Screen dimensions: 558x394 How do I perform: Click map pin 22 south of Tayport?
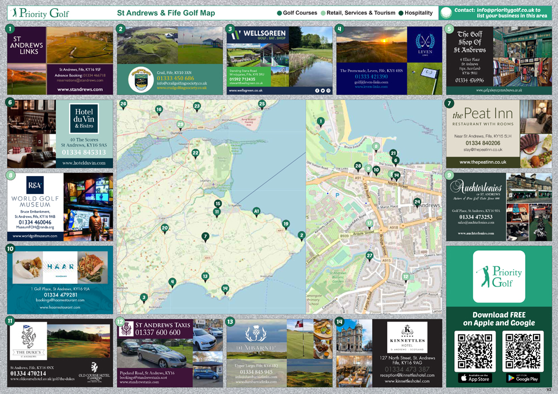pyautogui.click(x=195, y=153)
